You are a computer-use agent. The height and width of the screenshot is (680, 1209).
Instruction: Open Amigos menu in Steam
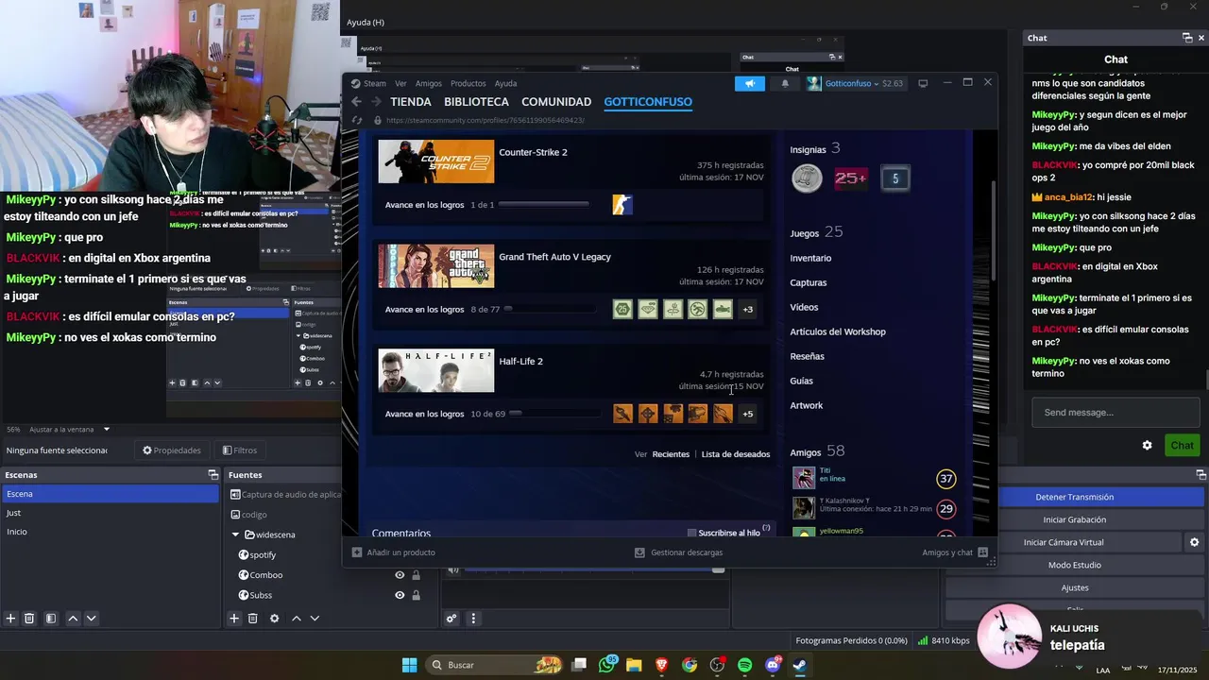click(x=428, y=83)
